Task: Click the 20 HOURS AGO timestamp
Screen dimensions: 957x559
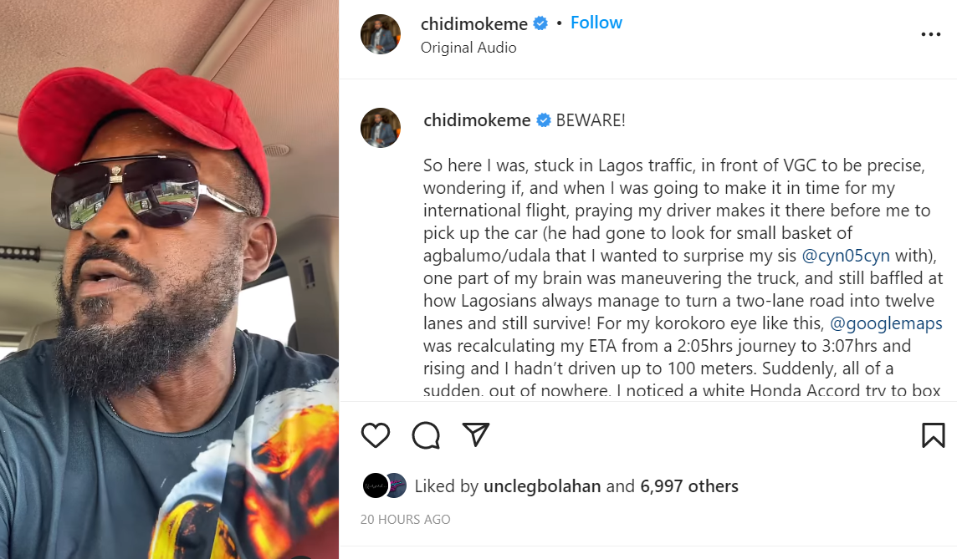Action: click(x=405, y=520)
